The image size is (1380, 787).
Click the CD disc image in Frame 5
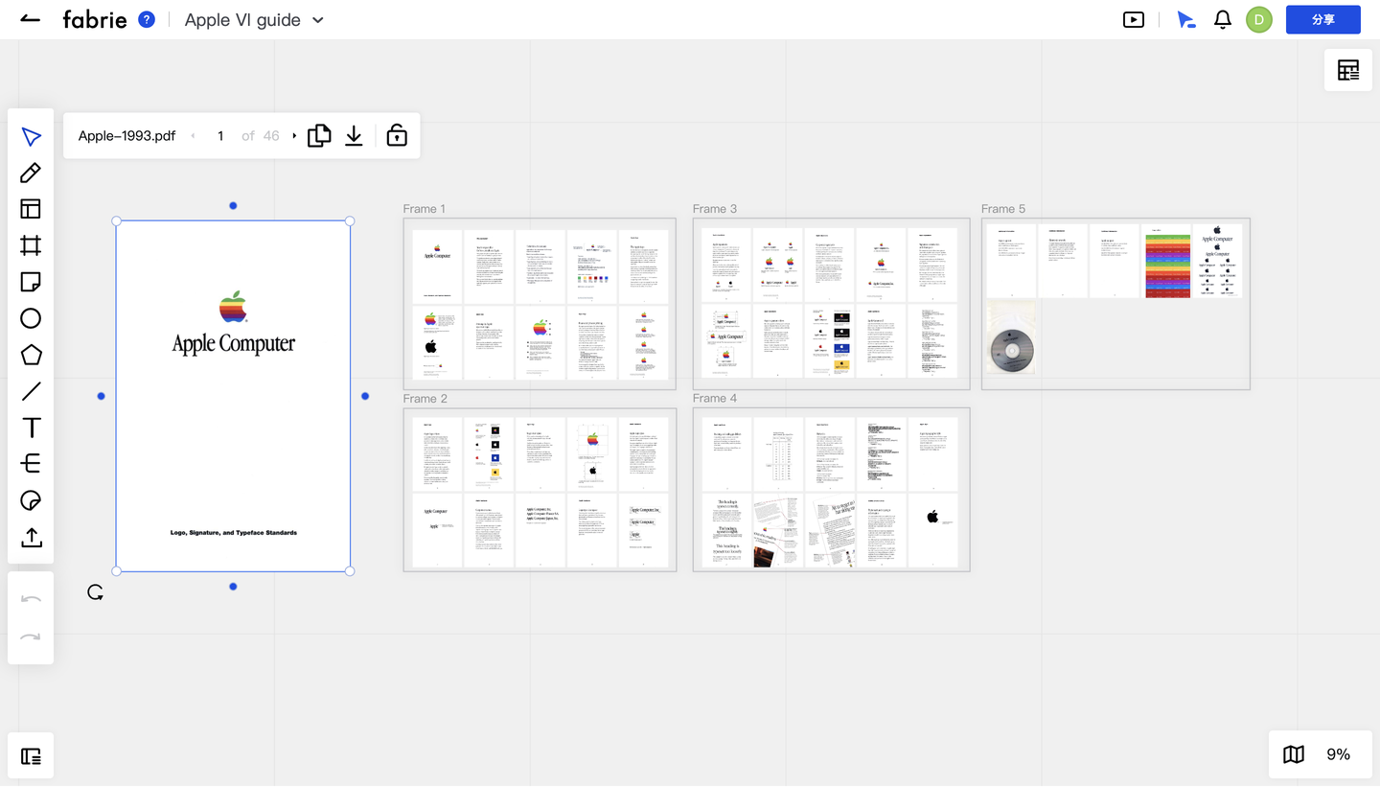coord(1011,339)
